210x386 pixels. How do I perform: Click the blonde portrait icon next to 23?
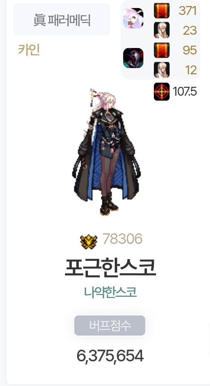click(162, 30)
